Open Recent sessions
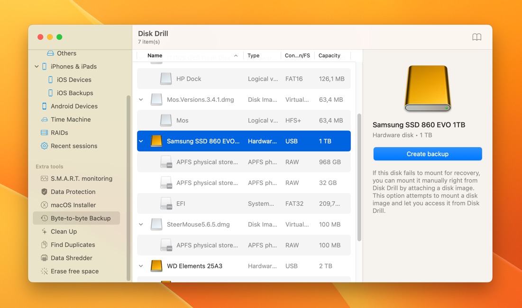This screenshot has height=308, width=522. (x=74, y=146)
